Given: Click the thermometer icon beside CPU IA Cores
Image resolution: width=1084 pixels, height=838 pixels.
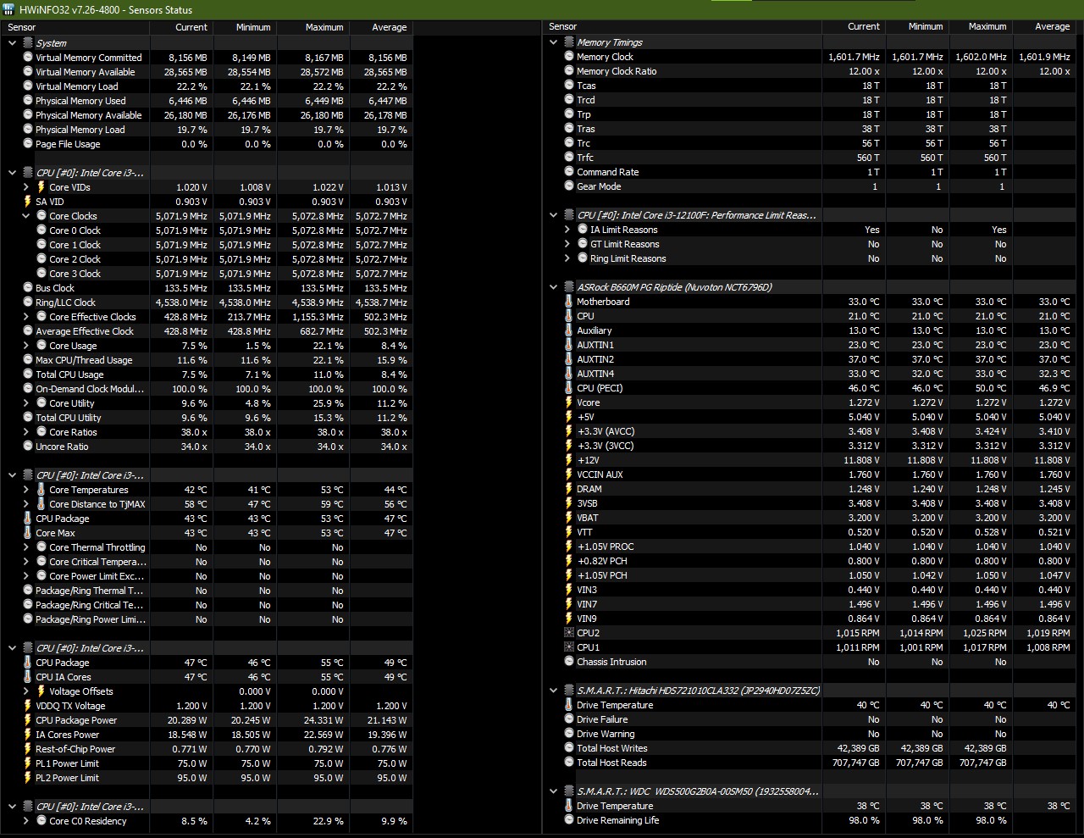Looking at the screenshot, I should click(x=28, y=676).
